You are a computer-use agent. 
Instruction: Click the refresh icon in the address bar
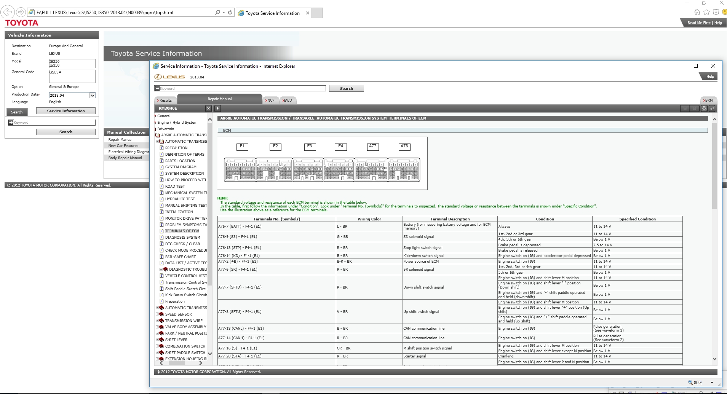(230, 12)
